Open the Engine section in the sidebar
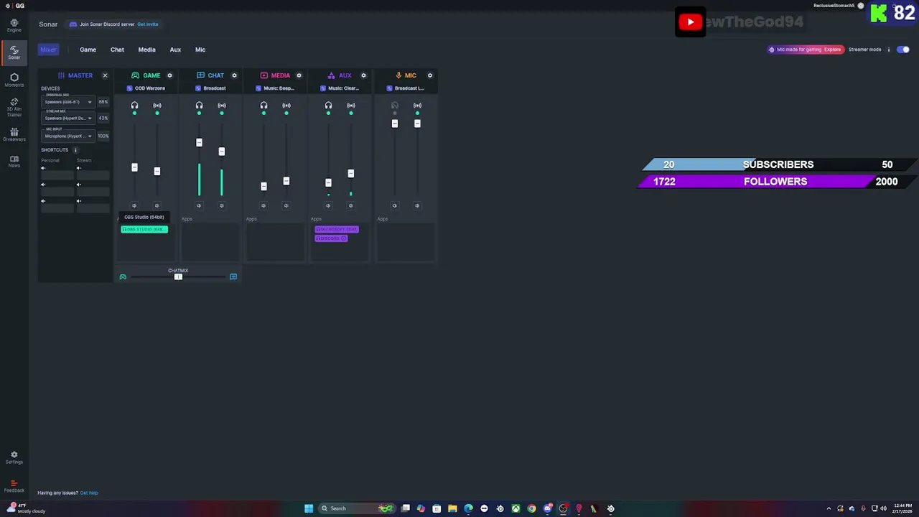 (x=14, y=25)
